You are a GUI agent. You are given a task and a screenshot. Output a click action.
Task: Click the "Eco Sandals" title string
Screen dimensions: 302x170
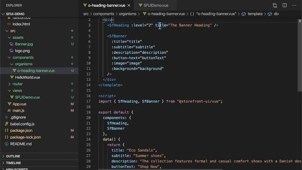[141, 150]
